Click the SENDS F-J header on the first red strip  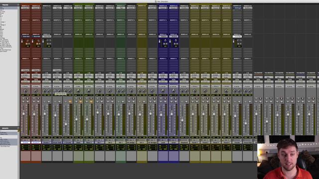tap(25, 59)
